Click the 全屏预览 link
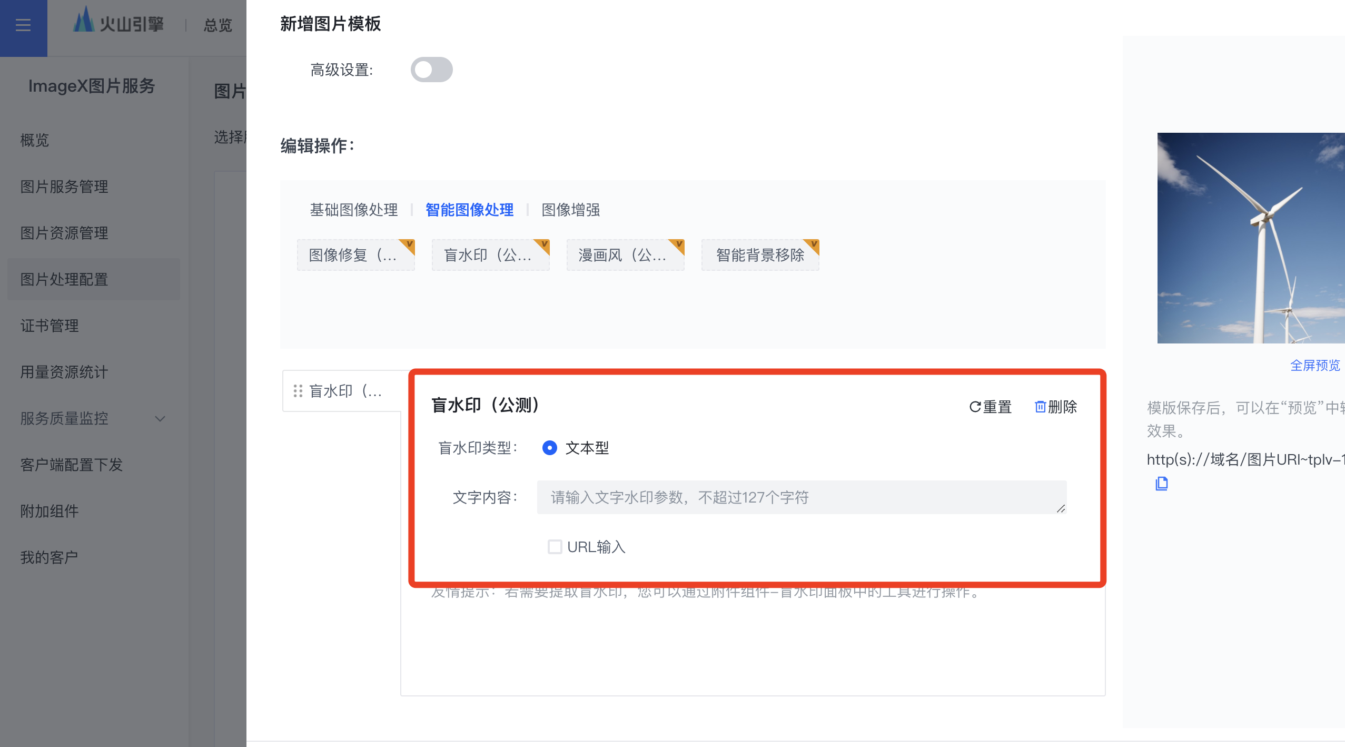The image size is (1345, 747). point(1315,365)
